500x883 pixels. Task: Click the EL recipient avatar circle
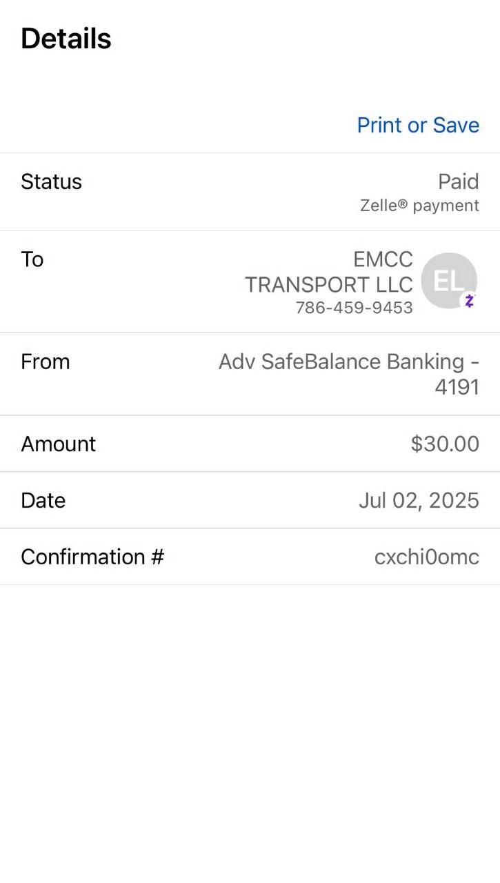tap(448, 279)
